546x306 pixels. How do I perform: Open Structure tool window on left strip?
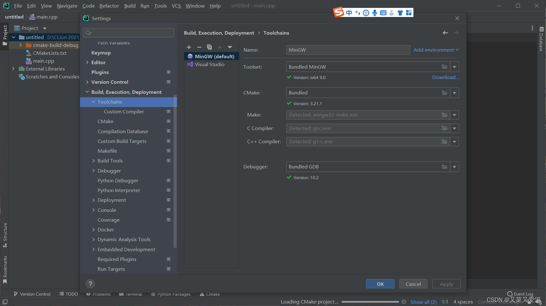coord(5,235)
